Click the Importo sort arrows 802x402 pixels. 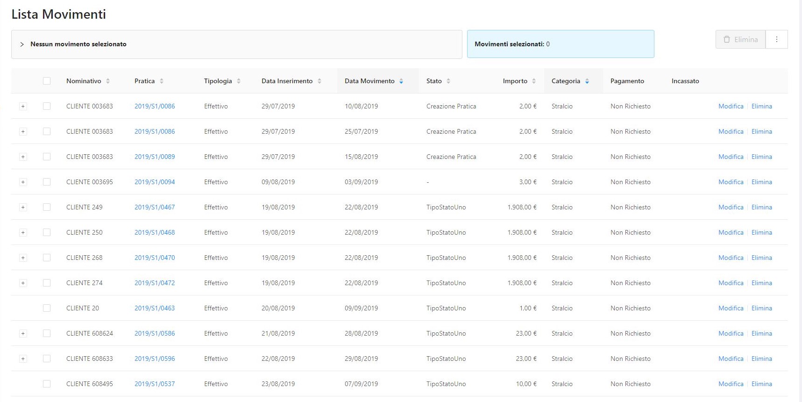coord(534,81)
